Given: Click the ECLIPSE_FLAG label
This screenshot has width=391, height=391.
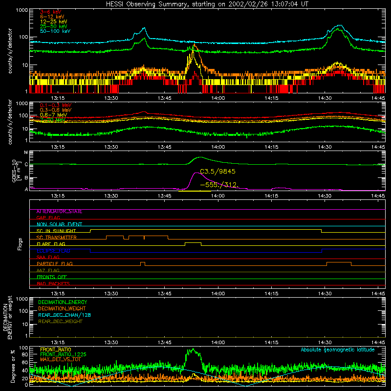Looking at the screenshot, I should 53,251.
